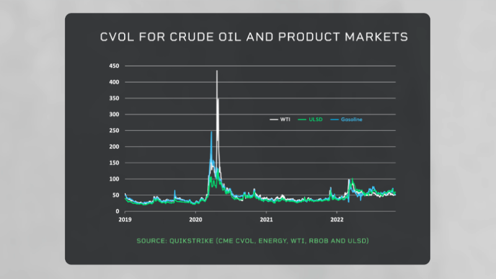
Task: Click the 350 y-axis label
Action: (x=114, y=98)
